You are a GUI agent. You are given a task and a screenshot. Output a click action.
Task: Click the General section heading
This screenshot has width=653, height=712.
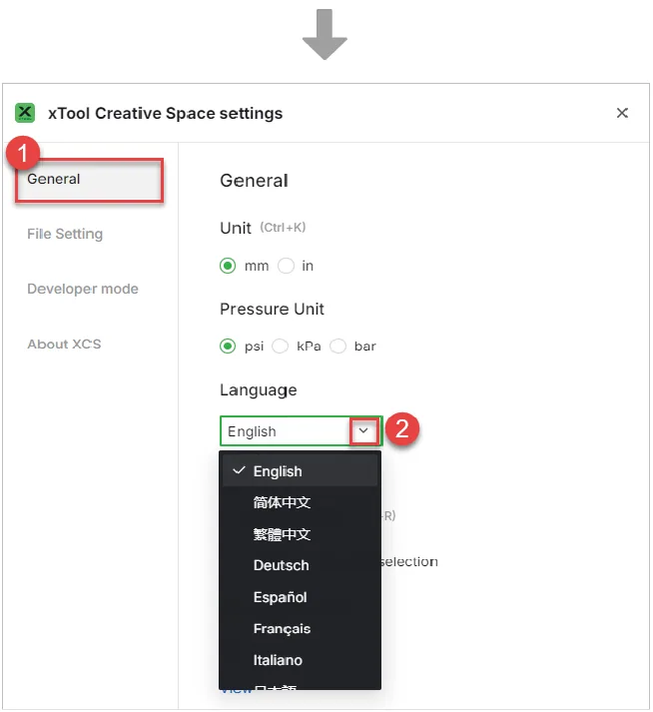pos(254,181)
